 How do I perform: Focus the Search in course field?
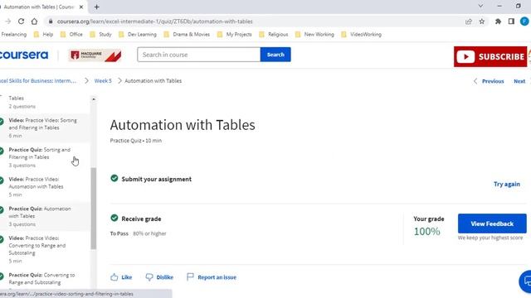click(x=199, y=55)
